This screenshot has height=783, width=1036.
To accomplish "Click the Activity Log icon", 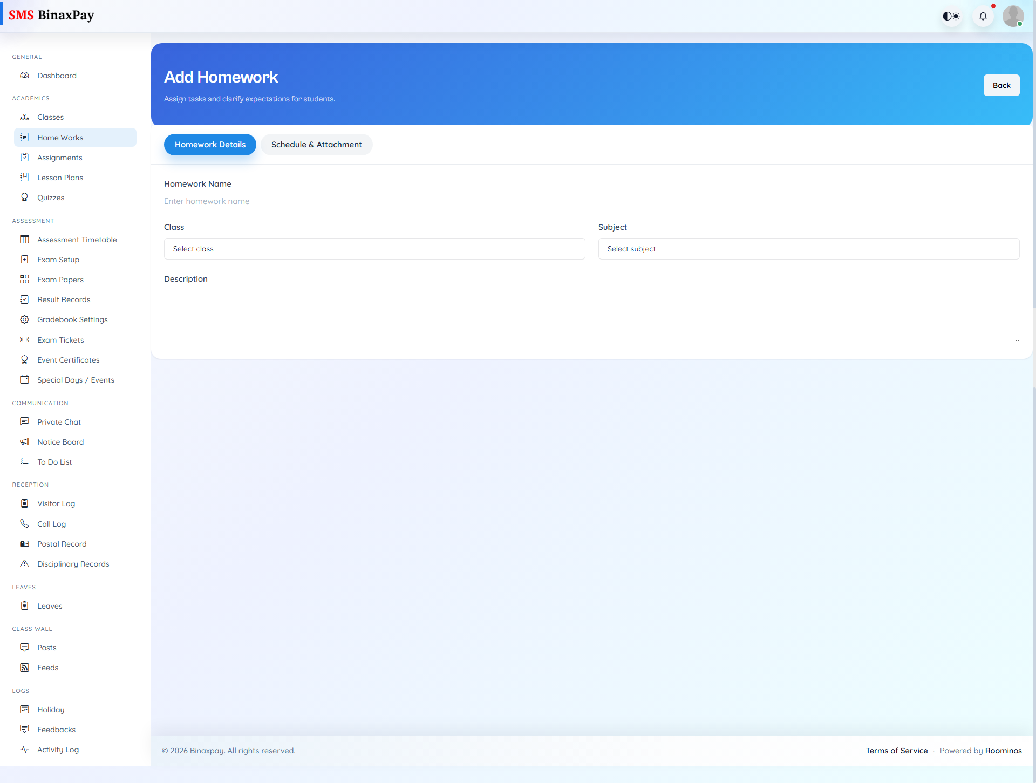I will (x=25, y=750).
